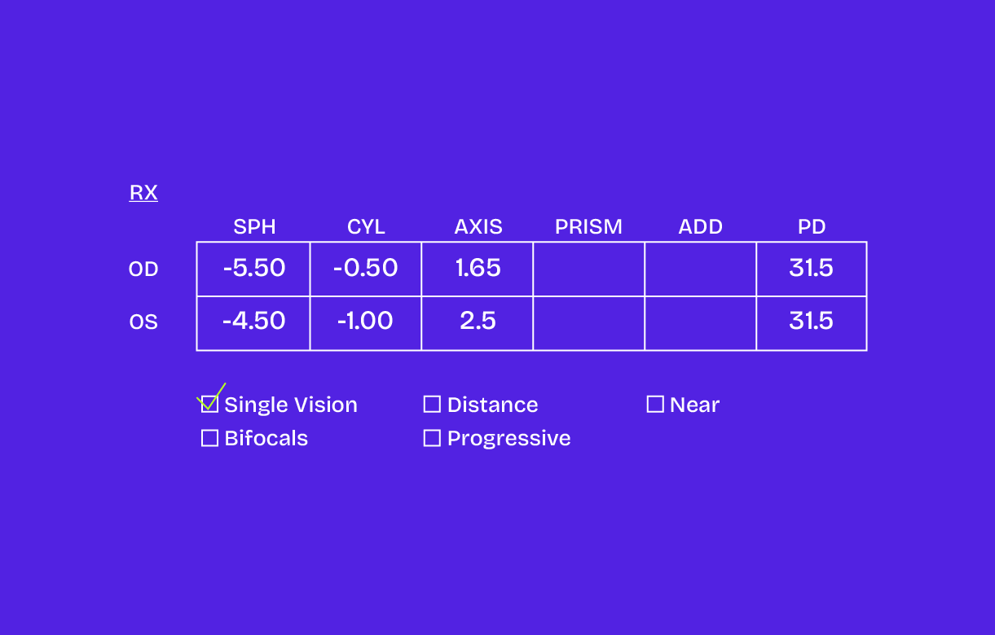The image size is (995, 635).
Task: Click the SPH column header
Action: (x=254, y=227)
